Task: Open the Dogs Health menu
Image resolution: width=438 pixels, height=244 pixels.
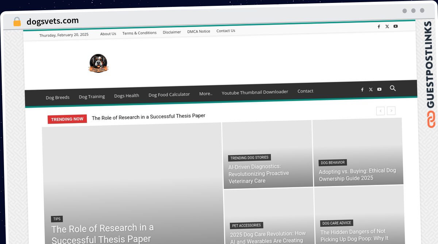Action: pyautogui.click(x=127, y=96)
